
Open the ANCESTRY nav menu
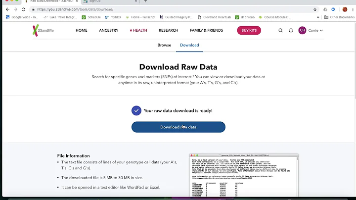point(108,30)
